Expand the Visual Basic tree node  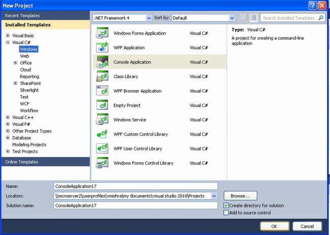point(8,35)
